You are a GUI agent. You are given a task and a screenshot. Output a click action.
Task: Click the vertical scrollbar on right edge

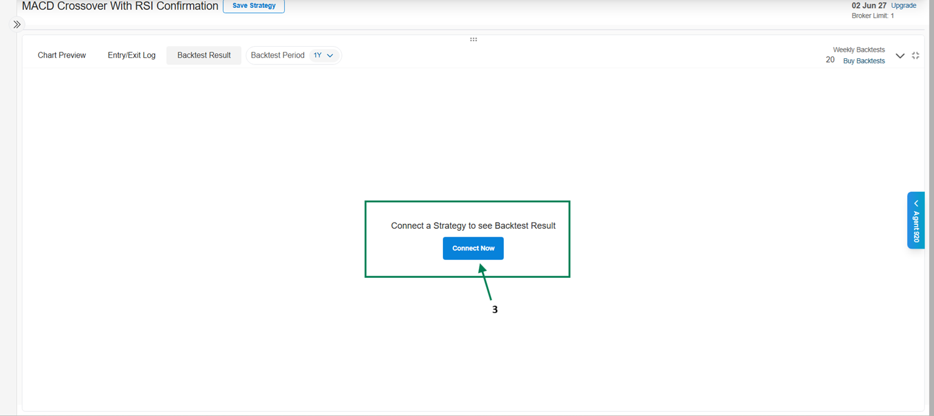[930, 207]
